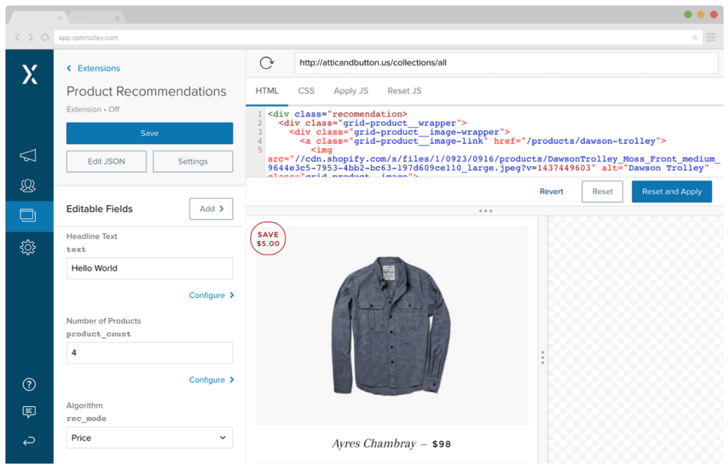Click the vertical three-dot resize handle
This screenshot has height=468, width=728.
click(542, 358)
